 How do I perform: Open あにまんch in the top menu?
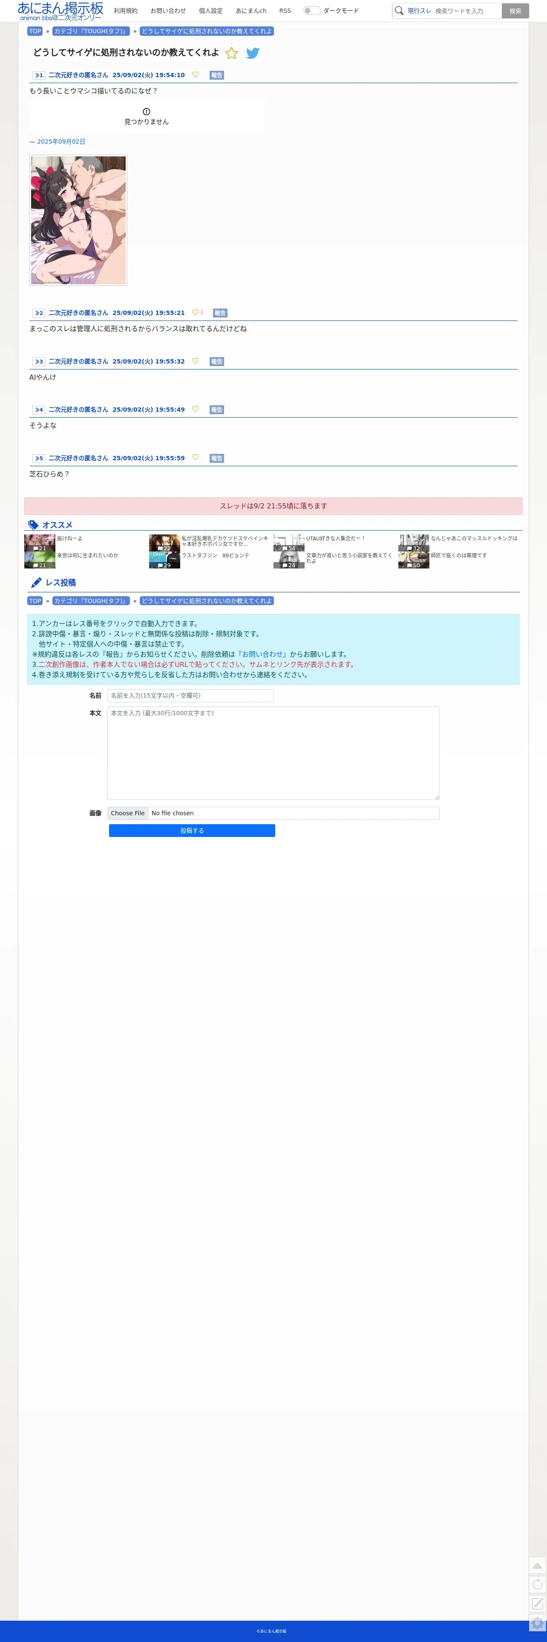(x=251, y=11)
